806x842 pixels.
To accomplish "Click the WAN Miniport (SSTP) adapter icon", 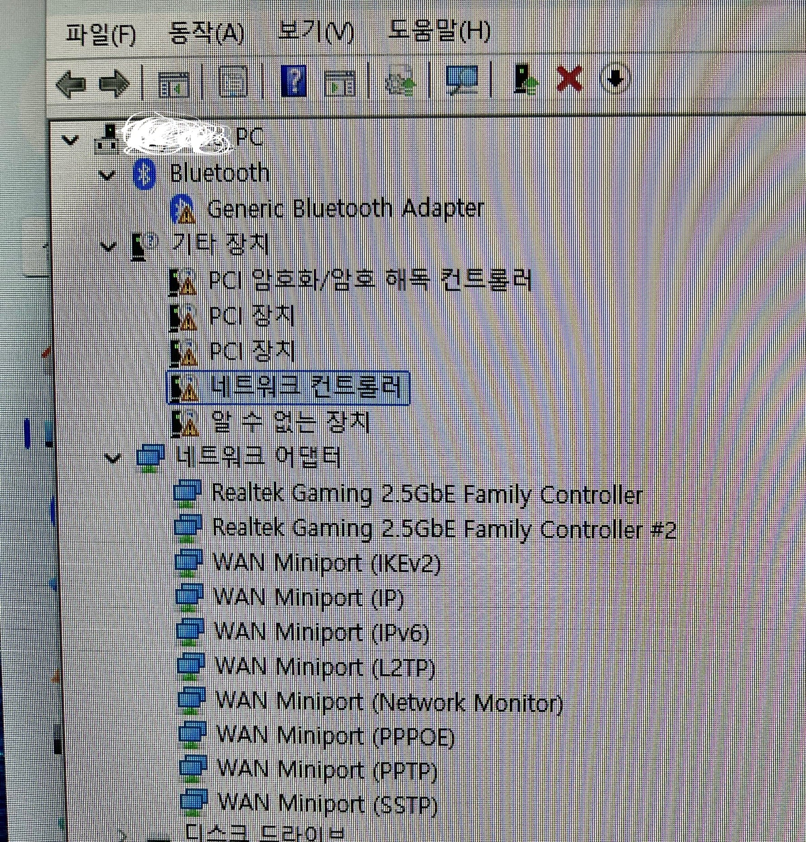I will coord(194,802).
